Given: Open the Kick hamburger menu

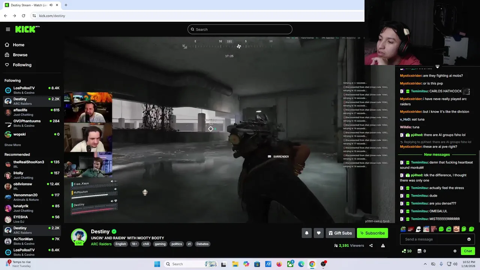Looking at the screenshot, I should [8, 29].
